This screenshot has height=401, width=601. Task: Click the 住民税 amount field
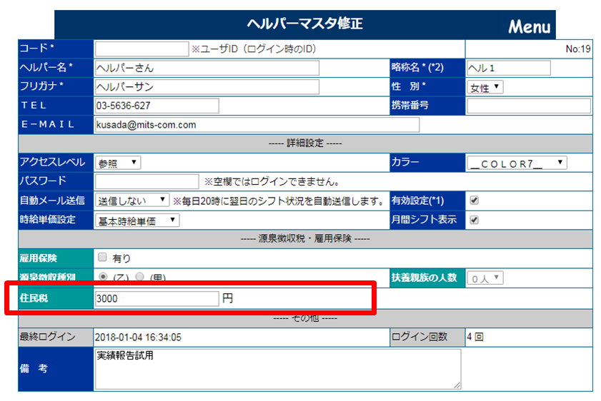pos(157,299)
